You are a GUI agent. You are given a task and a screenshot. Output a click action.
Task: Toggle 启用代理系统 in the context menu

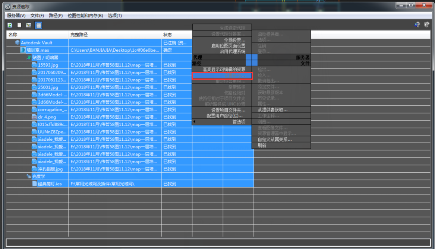click(x=233, y=51)
